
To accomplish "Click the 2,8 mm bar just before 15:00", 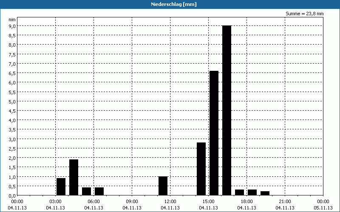I will pos(201,169).
